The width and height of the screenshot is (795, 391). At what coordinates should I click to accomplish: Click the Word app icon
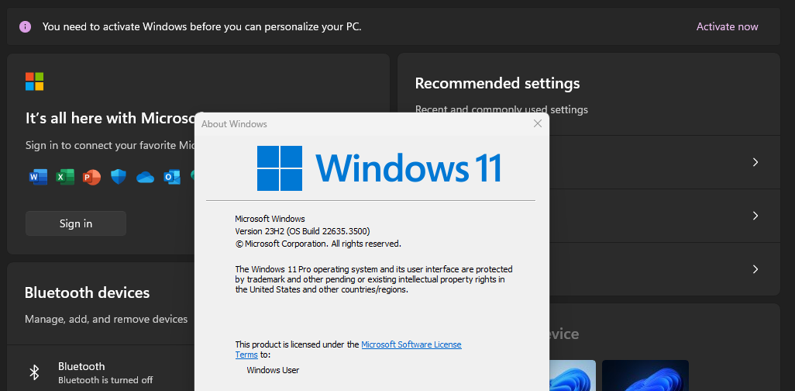click(x=38, y=177)
